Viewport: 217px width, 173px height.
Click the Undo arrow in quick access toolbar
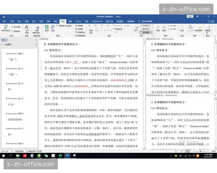[x=8, y=17]
